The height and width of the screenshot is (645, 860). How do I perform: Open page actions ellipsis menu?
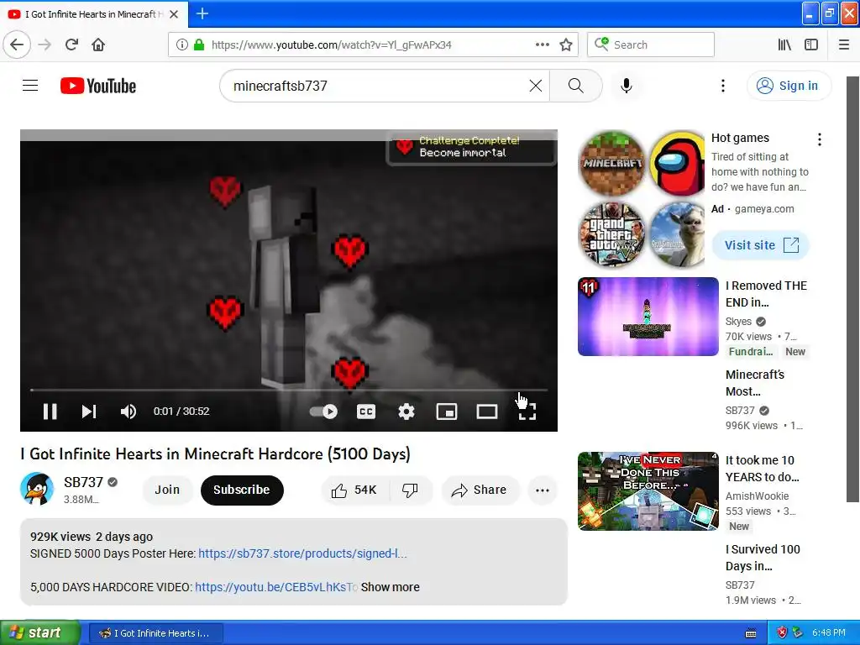pyautogui.click(x=543, y=45)
